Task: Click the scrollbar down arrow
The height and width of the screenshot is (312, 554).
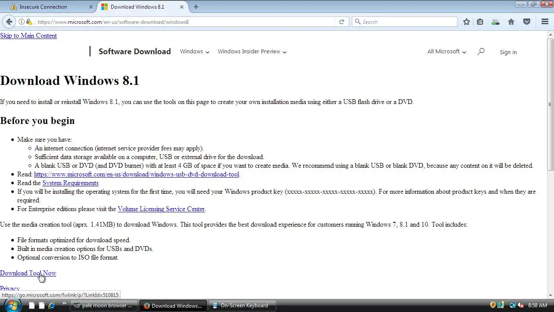Action: pyautogui.click(x=551, y=295)
